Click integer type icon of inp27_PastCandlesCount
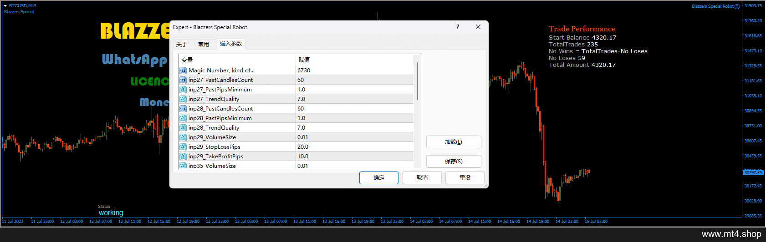The width and height of the screenshot is (766, 242). [x=183, y=80]
